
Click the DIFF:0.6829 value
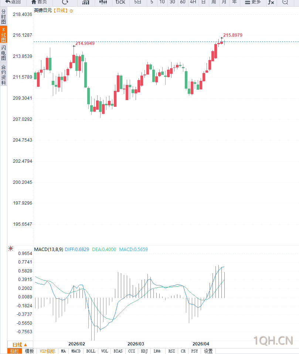tap(77, 249)
